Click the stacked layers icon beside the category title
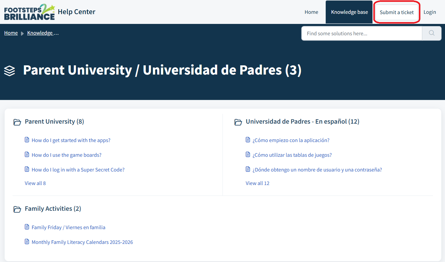The height and width of the screenshot is (262, 445). pyautogui.click(x=10, y=71)
